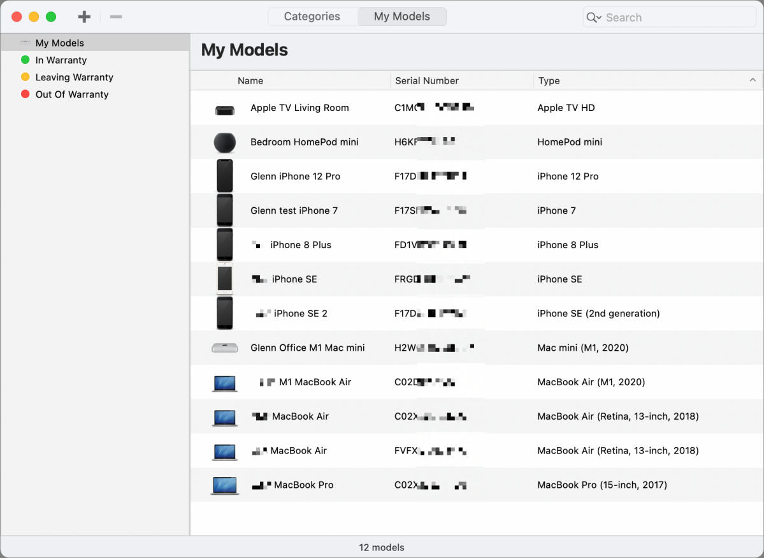The height and width of the screenshot is (558, 764).
Task: Click serial number starting with C02D
Action: coord(425,382)
